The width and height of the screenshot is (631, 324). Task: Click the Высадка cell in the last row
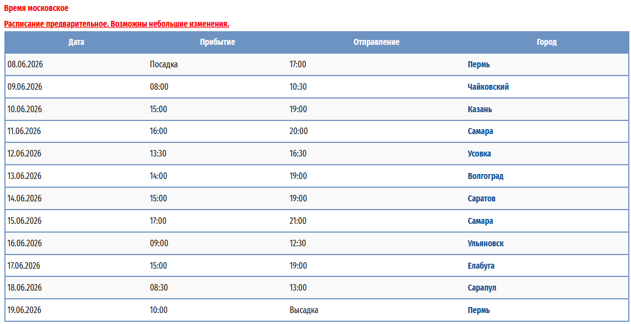tap(304, 310)
